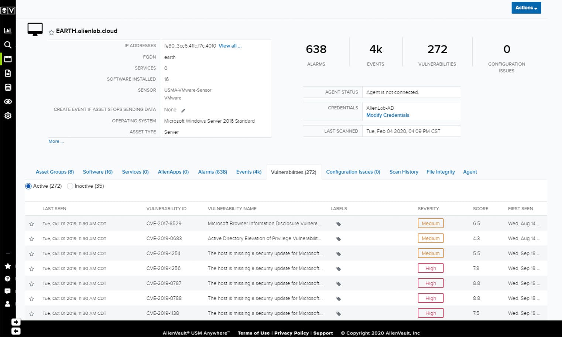Switch to the Services (0) tab
This screenshot has width=562, height=337.
(x=135, y=172)
